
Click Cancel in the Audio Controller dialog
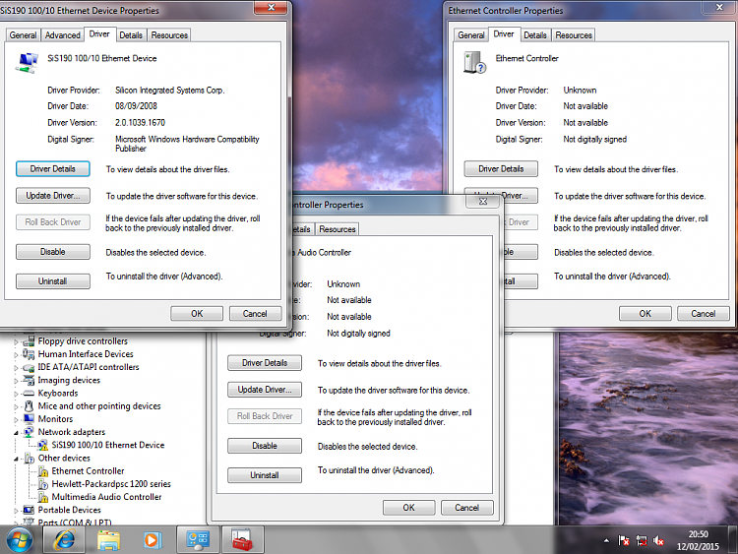466,508
